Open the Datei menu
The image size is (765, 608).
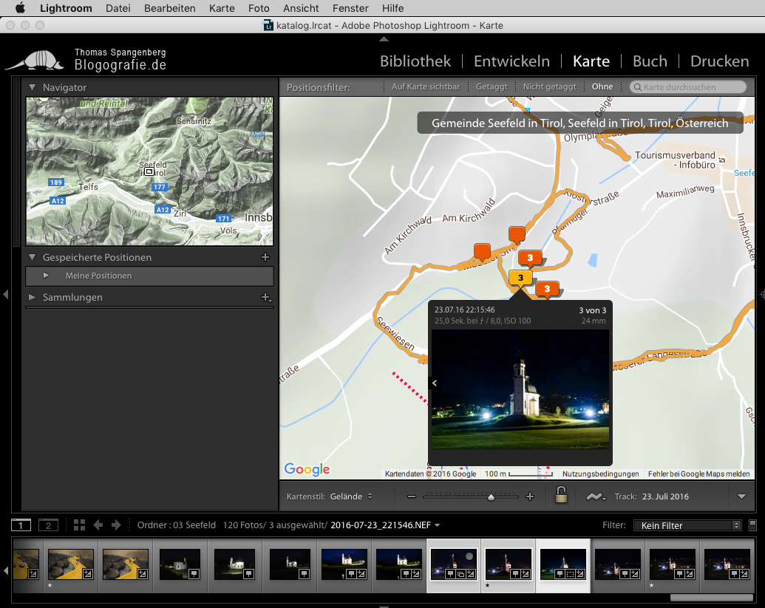point(118,8)
